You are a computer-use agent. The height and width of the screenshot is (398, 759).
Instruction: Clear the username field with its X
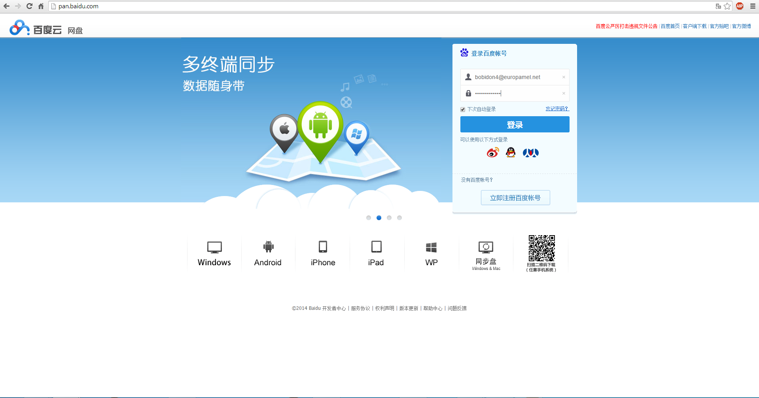[564, 77]
